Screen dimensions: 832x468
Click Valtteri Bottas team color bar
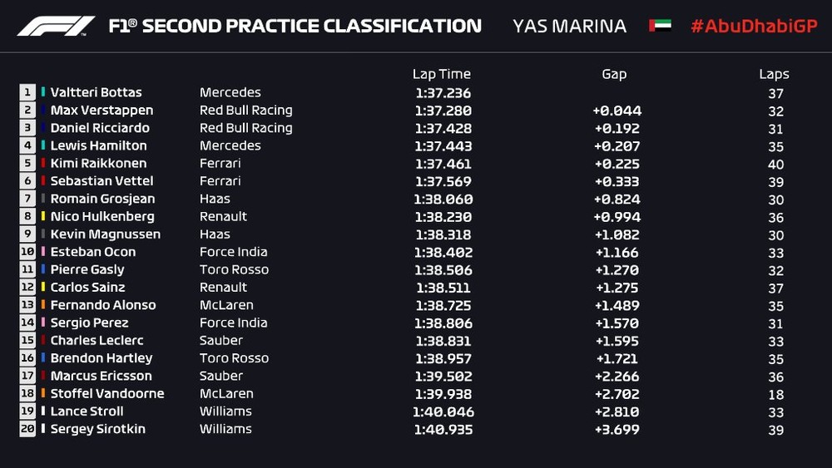[43, 92]
